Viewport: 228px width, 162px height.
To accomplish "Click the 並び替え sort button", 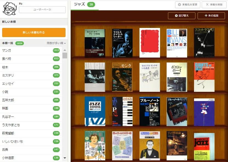I will point(182,16).
